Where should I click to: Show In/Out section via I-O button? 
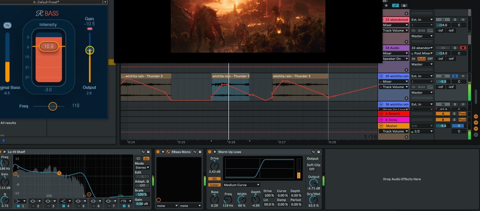(476, 117)
